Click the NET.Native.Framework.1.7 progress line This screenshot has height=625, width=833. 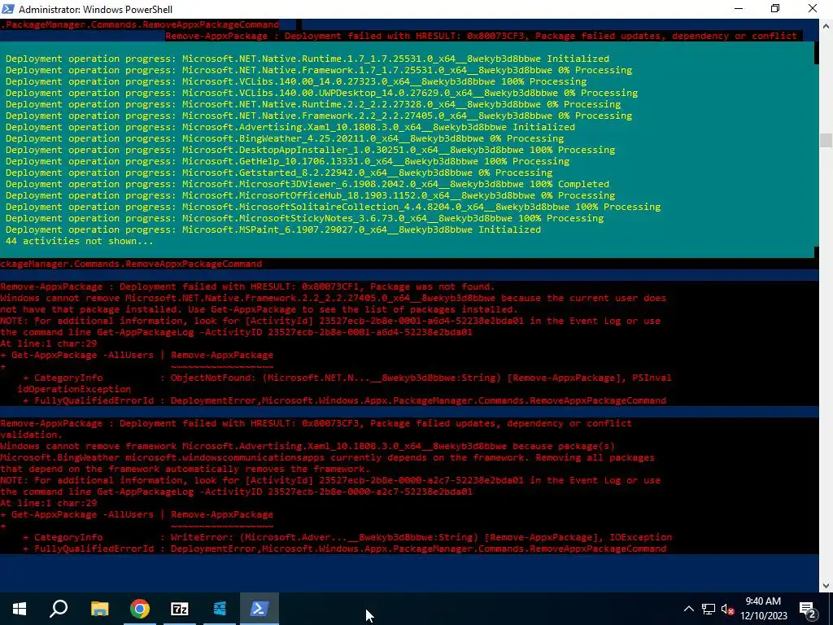(x=319, y=70)
